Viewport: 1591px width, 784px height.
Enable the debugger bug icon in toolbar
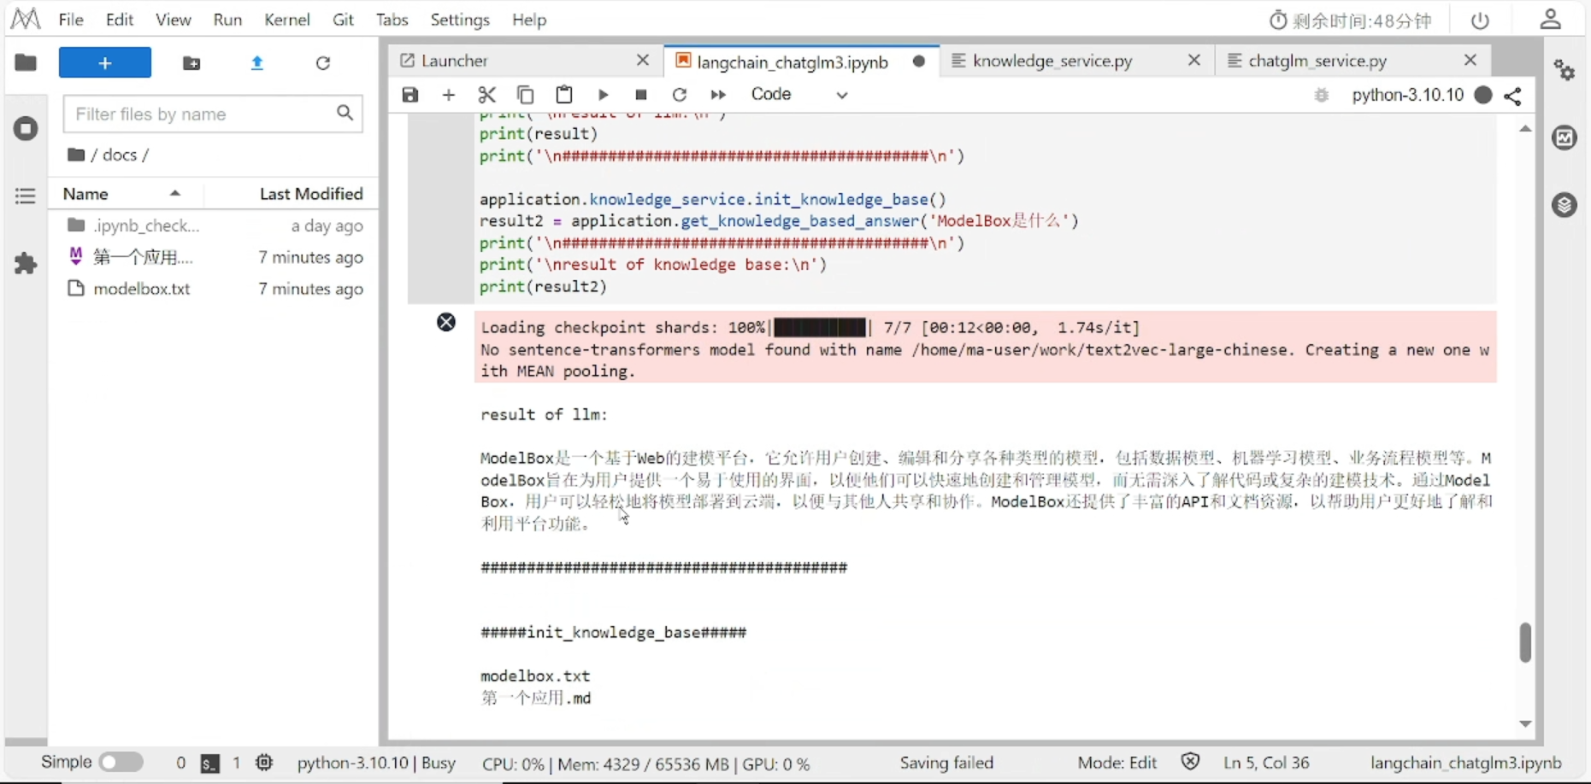(1322, 96)
